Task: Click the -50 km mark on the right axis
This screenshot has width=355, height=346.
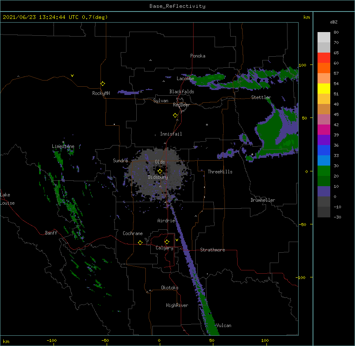Action: 302,224
